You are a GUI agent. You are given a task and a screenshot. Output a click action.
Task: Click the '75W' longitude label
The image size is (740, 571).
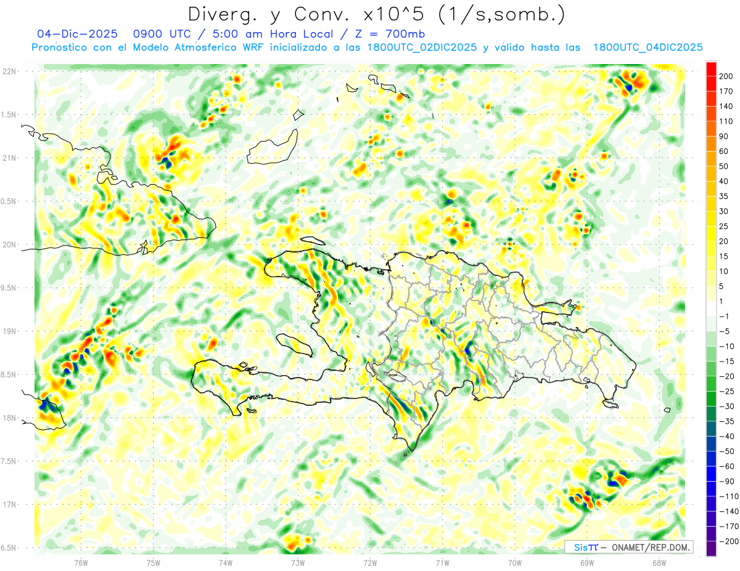coord(154,562)
